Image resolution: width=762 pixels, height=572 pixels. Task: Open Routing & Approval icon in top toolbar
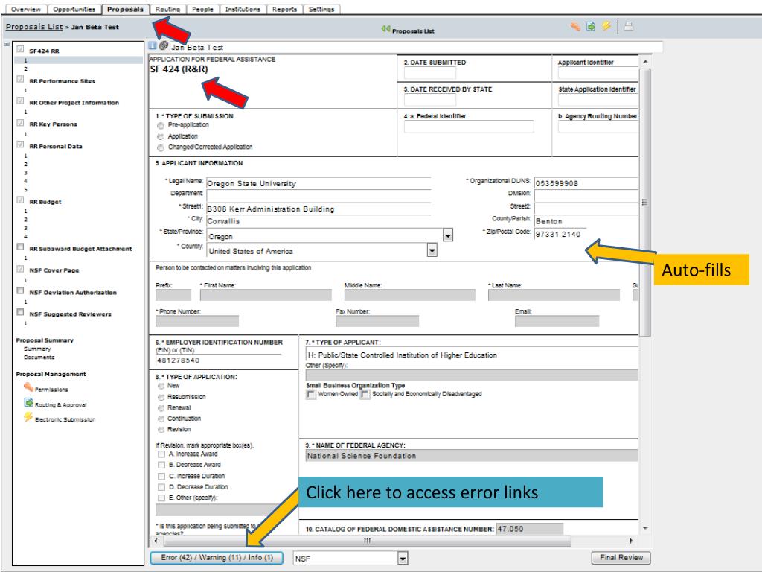(x=591, y=27)
